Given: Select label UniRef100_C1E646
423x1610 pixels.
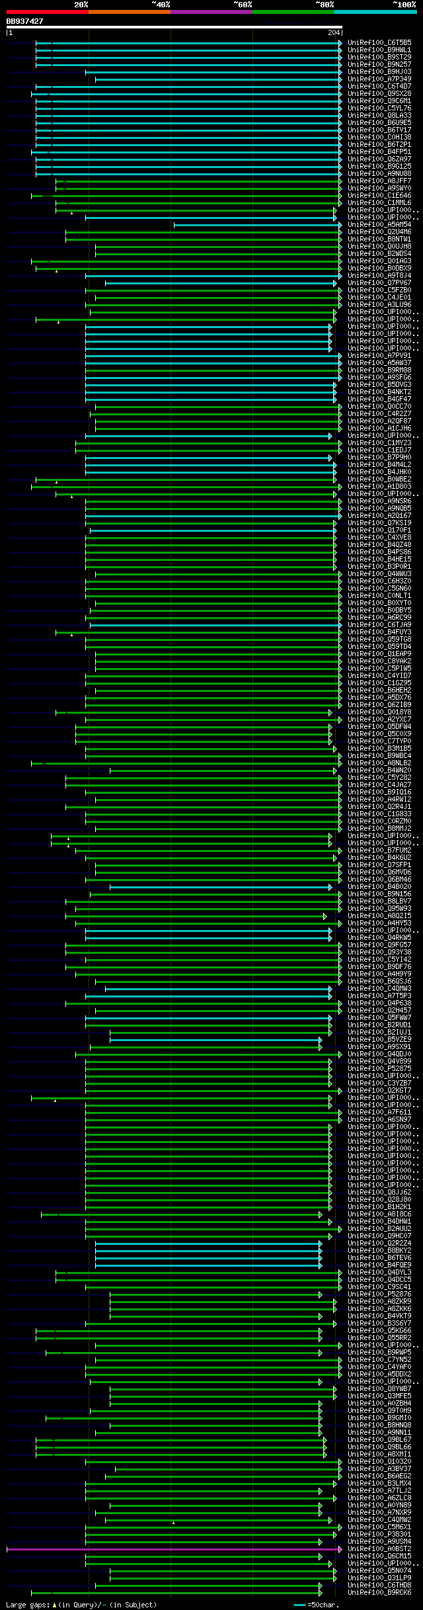Looking at the screenshot, I should tap(379, 196).
